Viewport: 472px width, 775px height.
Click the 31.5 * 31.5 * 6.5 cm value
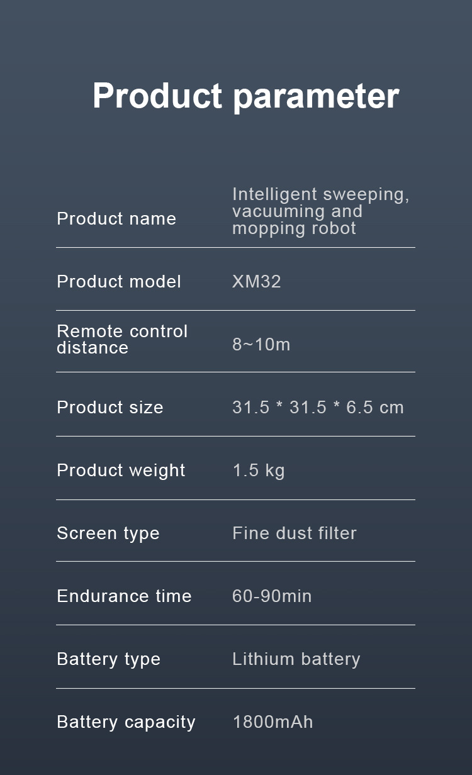pos(318,408)
